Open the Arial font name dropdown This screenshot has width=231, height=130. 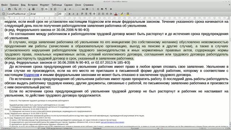point(56,14)
